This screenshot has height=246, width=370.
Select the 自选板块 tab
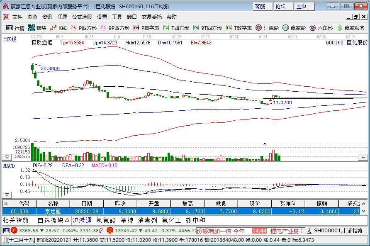(x=54, y=221)
